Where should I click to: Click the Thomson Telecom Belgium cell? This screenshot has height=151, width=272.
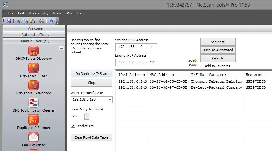coord(216,81)
